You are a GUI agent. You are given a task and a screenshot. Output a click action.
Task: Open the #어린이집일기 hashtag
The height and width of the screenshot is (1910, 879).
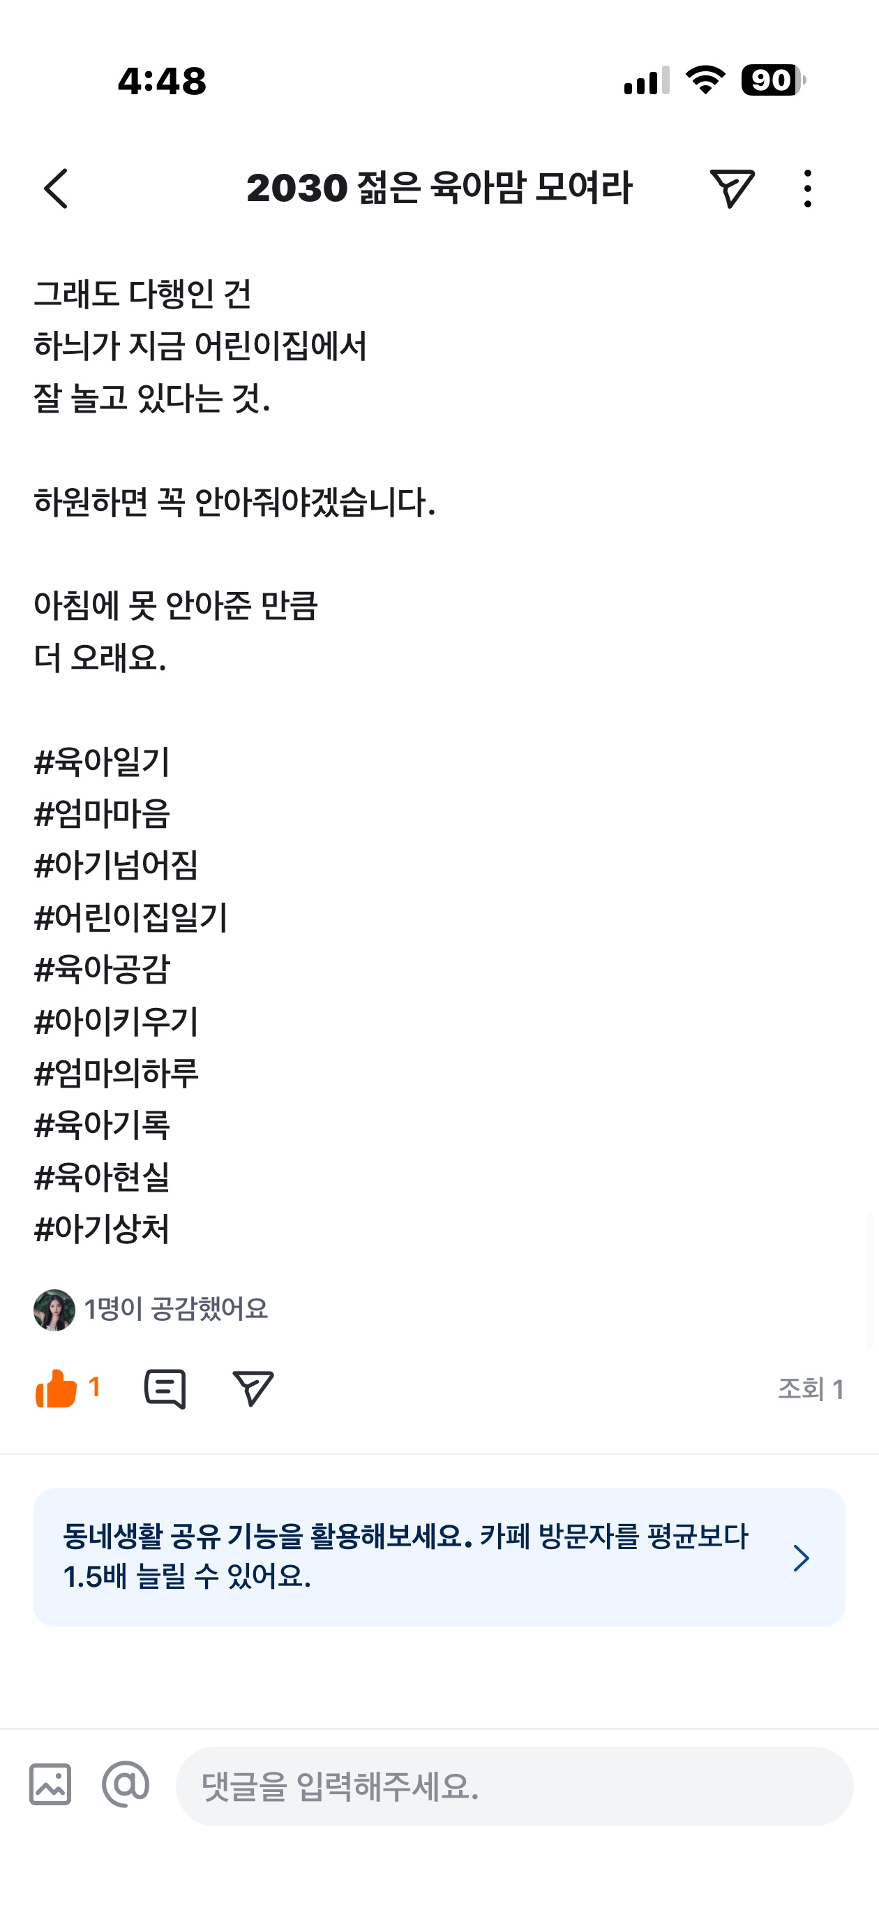(131, 918)
